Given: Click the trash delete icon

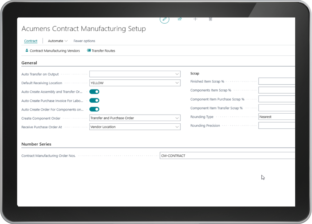Looking at the screenshot, I should point(210,19).
